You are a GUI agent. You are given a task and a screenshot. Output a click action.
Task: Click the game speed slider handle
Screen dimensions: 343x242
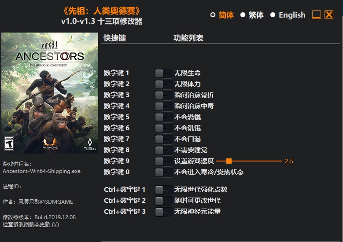229,161
